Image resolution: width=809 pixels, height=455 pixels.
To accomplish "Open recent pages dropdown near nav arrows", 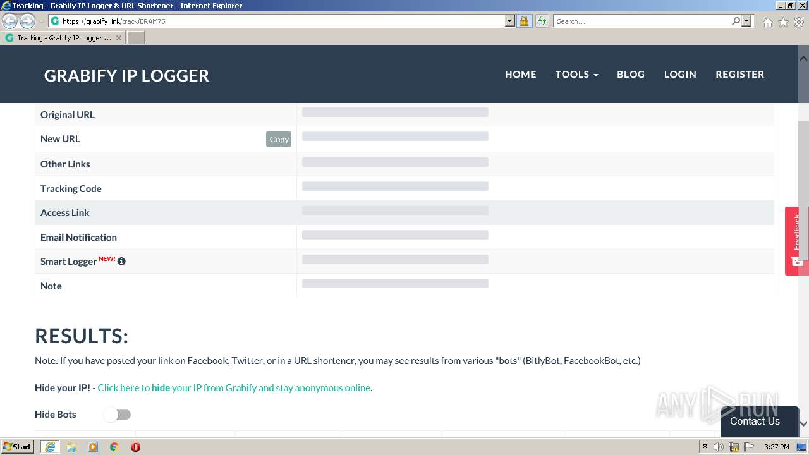I will click(41, 21).
